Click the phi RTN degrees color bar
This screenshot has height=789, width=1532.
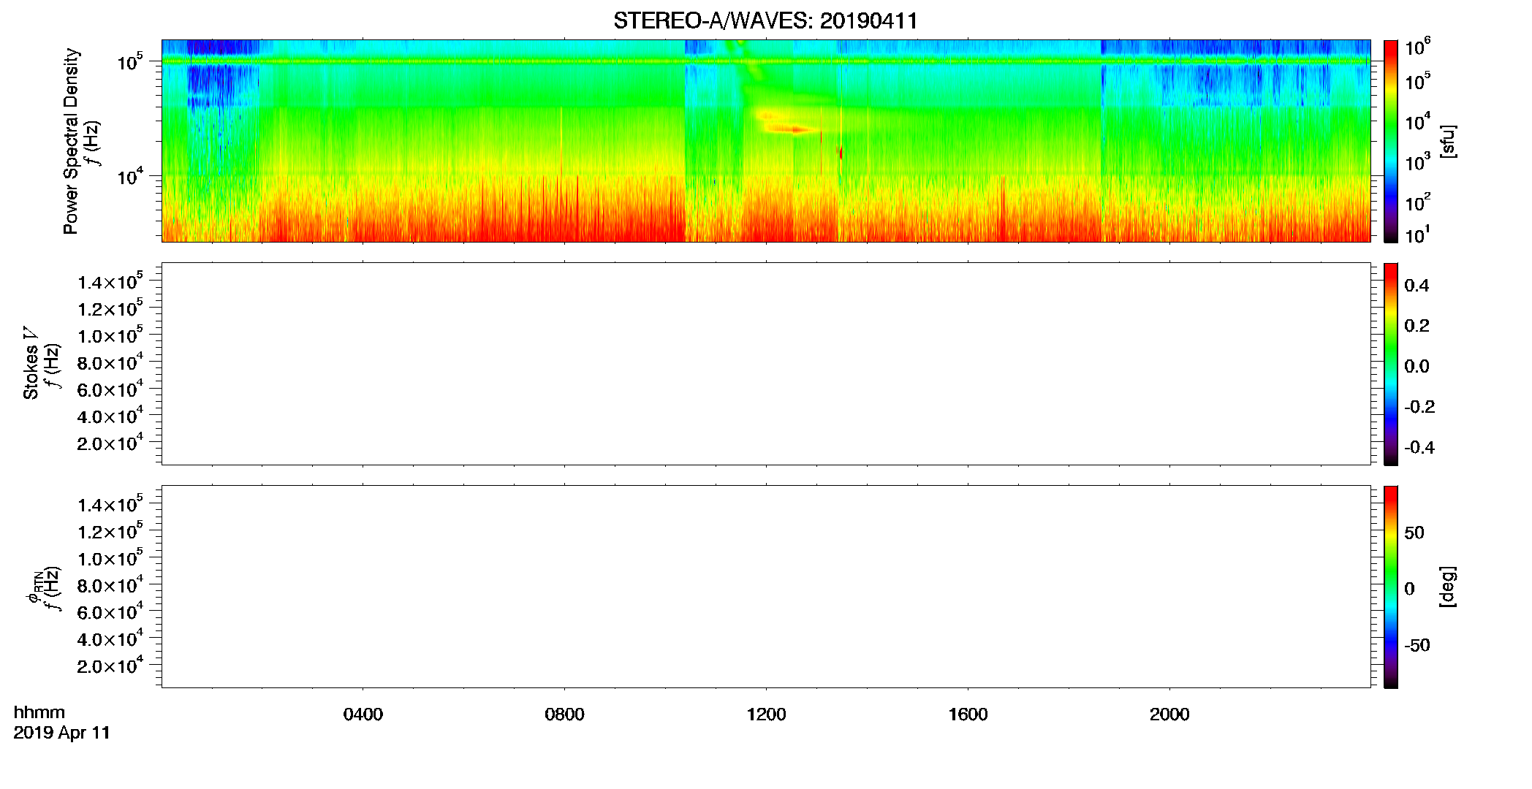1390,587
